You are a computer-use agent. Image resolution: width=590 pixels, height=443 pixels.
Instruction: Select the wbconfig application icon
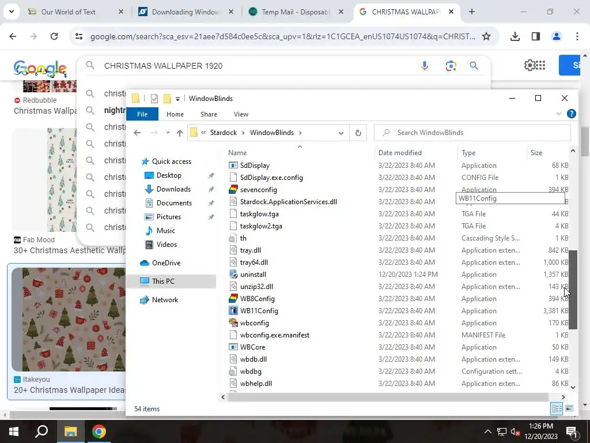pos(233,323)
